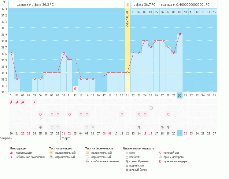Select the highlighted cycle day 30 cell

[x=180, y=95]
